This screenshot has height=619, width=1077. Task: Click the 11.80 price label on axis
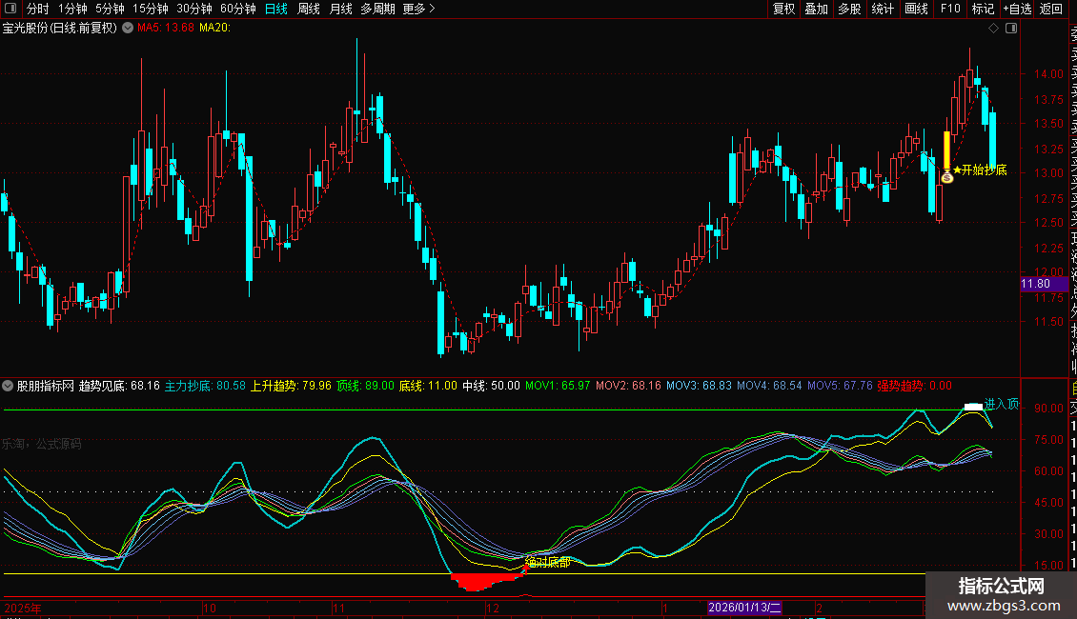(x=1036, y=284)
